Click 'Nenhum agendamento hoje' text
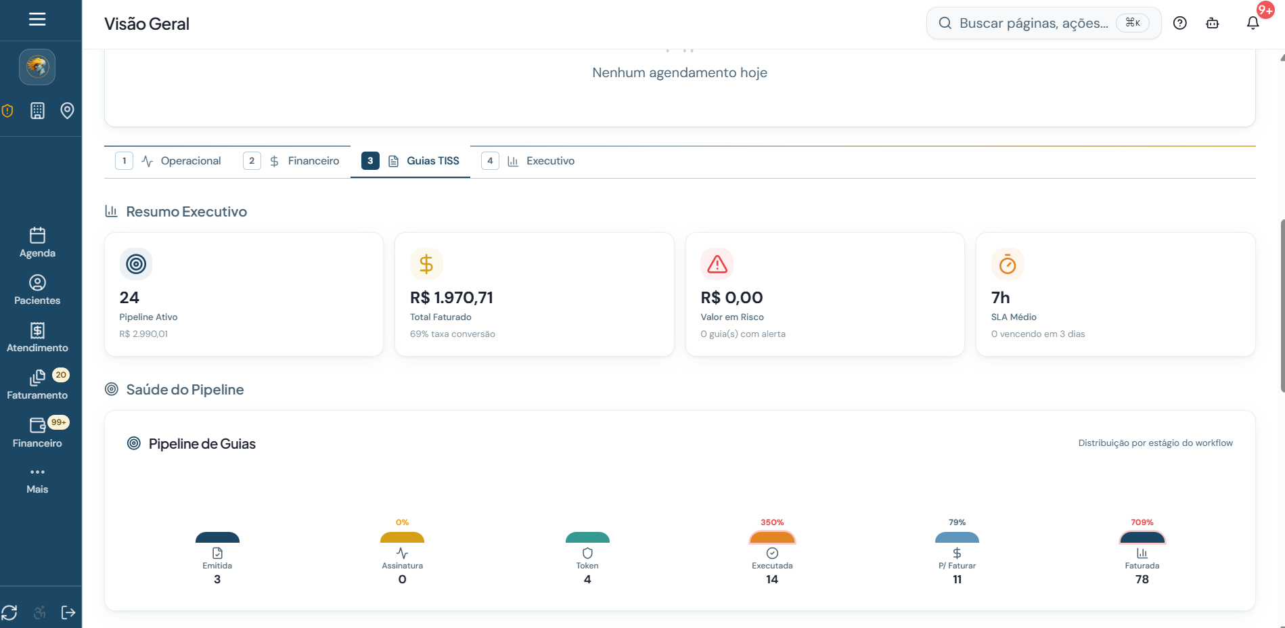 [679, 72]
